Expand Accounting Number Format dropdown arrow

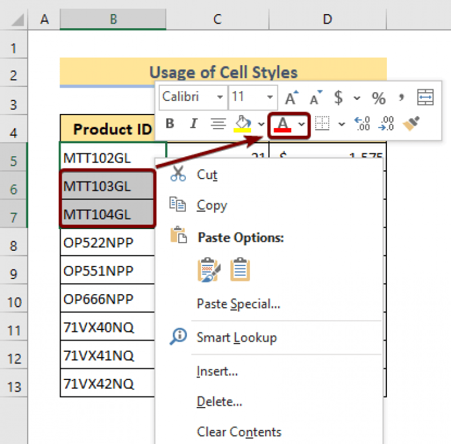(357, 98)
